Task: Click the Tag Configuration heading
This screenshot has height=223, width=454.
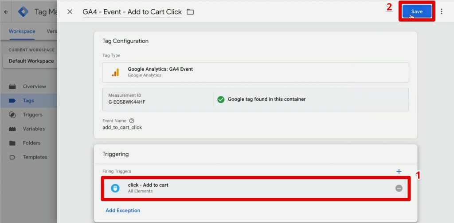Action: [125, 41]
